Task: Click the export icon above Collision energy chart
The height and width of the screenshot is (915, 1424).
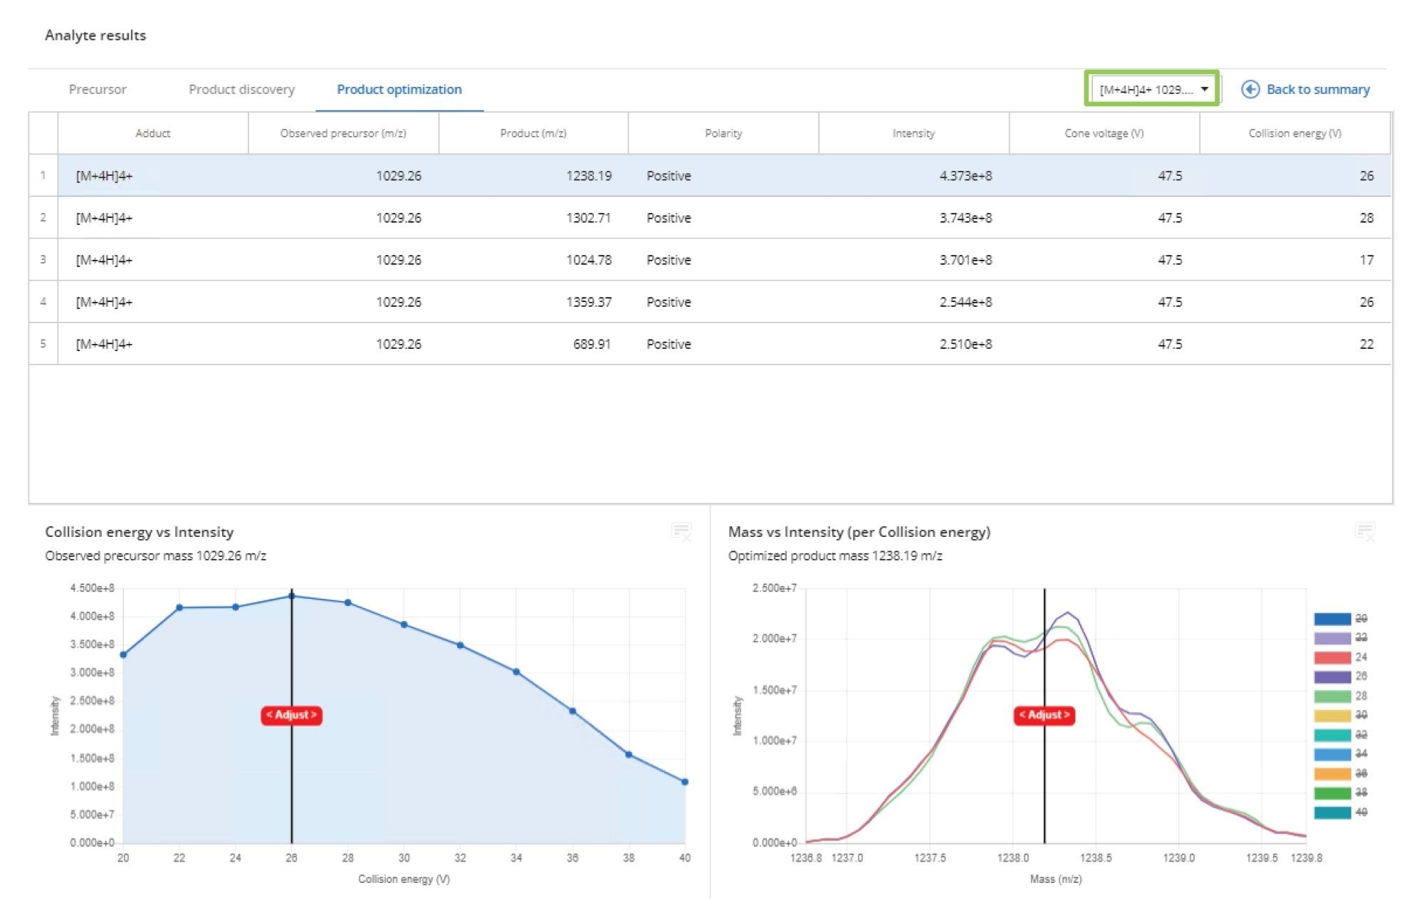Action: click(x=681, y=530)
